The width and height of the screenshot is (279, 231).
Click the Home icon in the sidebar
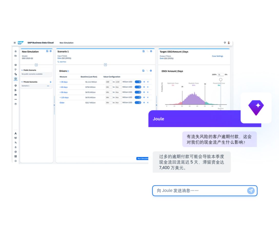coord(16,51)
